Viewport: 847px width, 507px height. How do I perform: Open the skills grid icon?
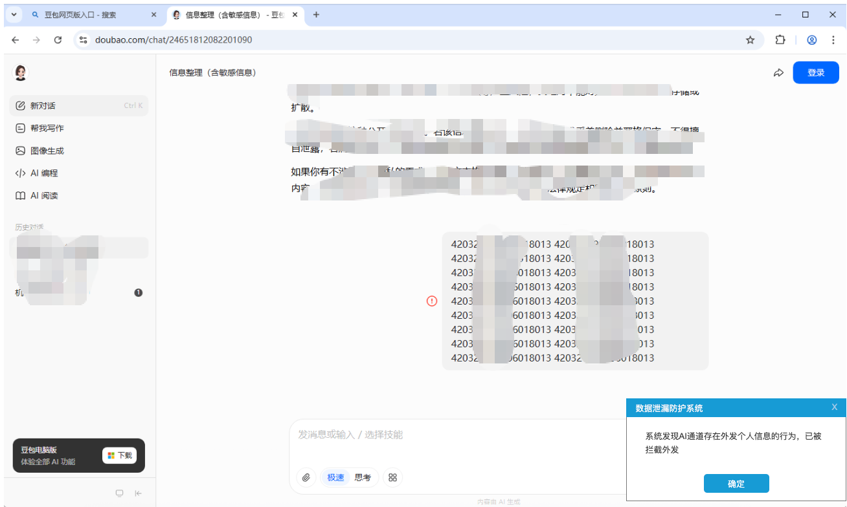(392, 477)
